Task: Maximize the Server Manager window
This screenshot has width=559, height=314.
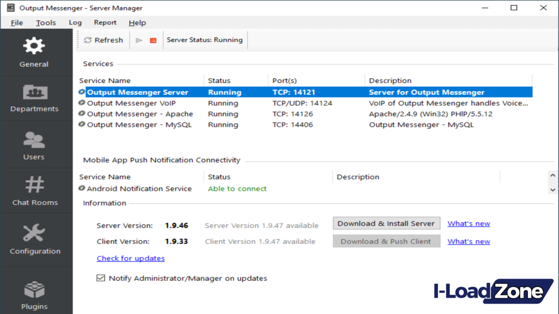Action: coord(514,8)
